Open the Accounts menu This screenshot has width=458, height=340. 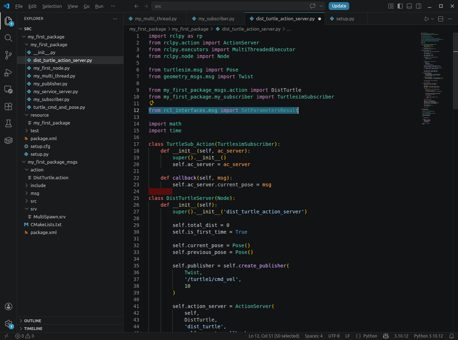pyautogui.click(x=9, y=307)
